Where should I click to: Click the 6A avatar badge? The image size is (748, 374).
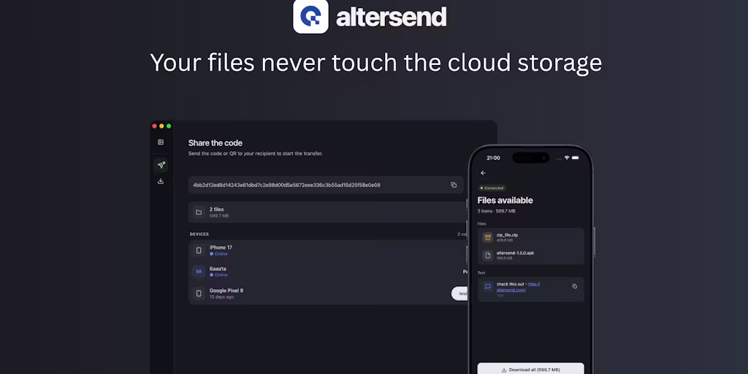pos(199,272)
